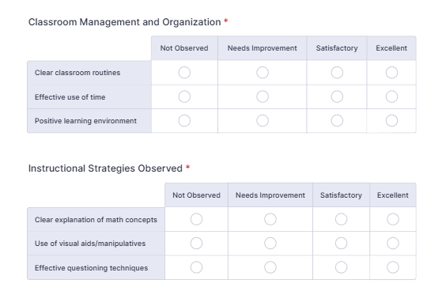
Task: Mark Clear classroom routines as Not Observed
Action: pyautogui.click(x=184, y=73)
